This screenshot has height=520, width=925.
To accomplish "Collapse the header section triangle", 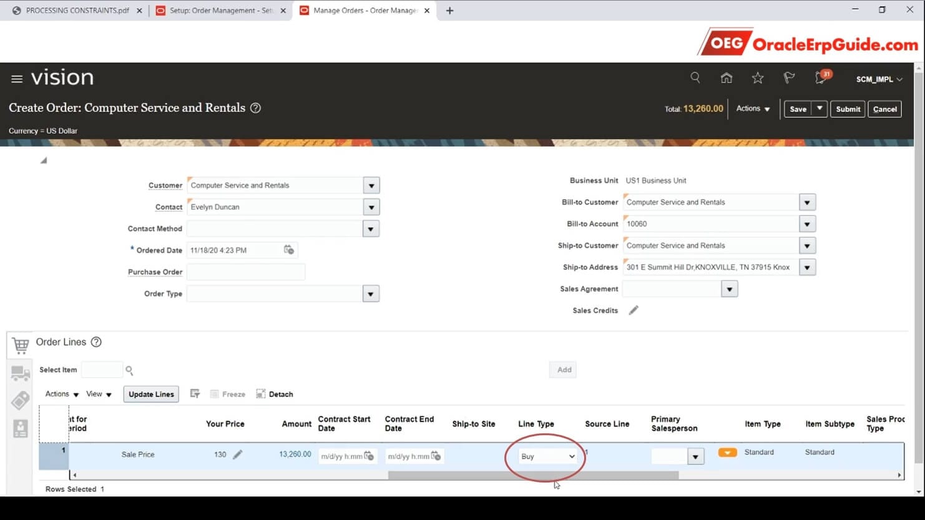I will click(x=44, y=160).
